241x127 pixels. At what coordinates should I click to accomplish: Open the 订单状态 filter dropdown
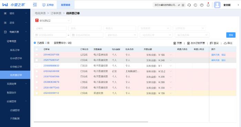[189, 28]
